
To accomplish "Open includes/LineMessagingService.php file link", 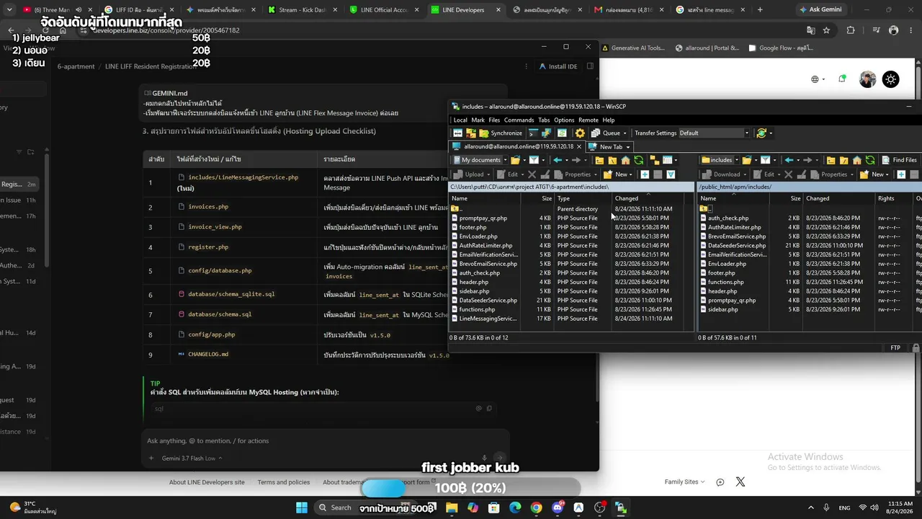I will tap(243, 177).
